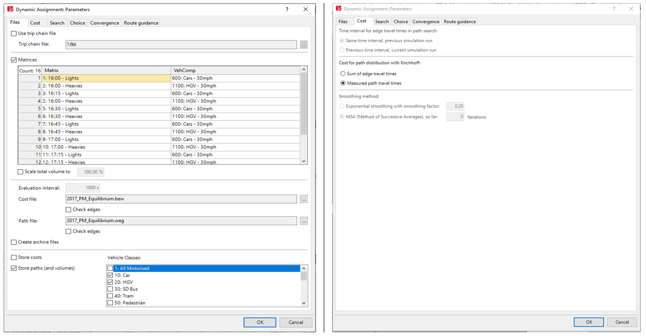The width and height of the screenshot is (646, 336).
Task: Enable Use trip chain file checkbox
Action: coord(14,34)
